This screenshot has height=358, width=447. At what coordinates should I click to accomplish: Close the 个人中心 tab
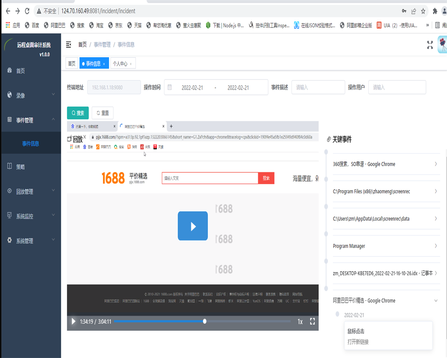(131, 64)
